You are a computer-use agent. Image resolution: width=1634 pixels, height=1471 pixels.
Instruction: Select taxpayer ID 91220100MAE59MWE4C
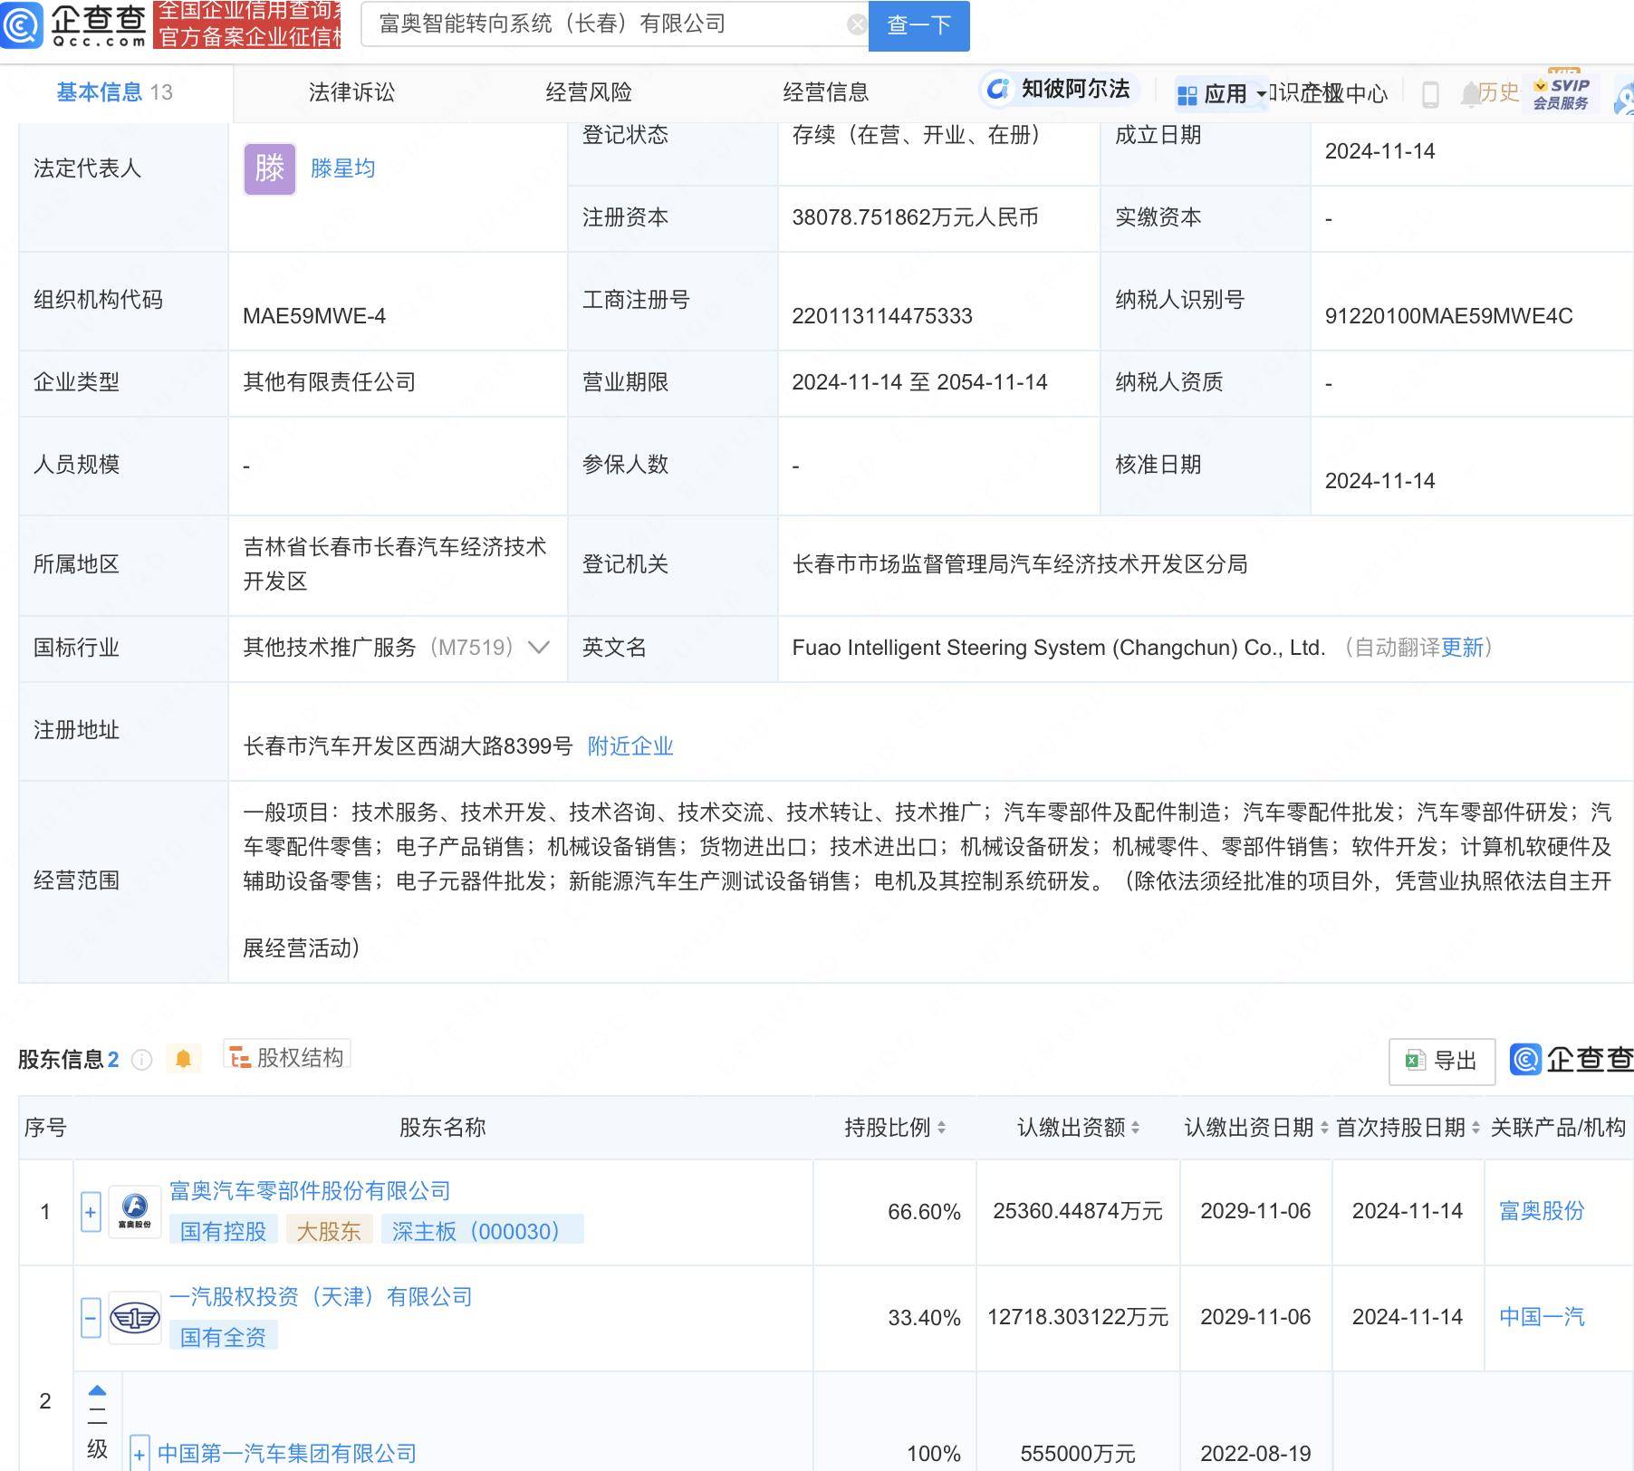pos(1448,316)
